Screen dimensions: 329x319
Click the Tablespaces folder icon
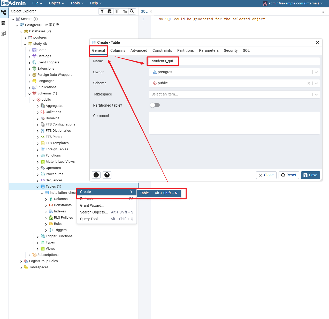click(x=26, y=267)
